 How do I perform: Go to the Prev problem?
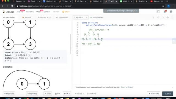pos(48,94)
